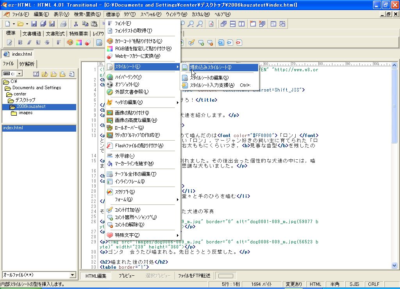This screenshot has height=289, width=400.
Task: Switch to 特殊要素 toolbar tab
Action: 79,33
